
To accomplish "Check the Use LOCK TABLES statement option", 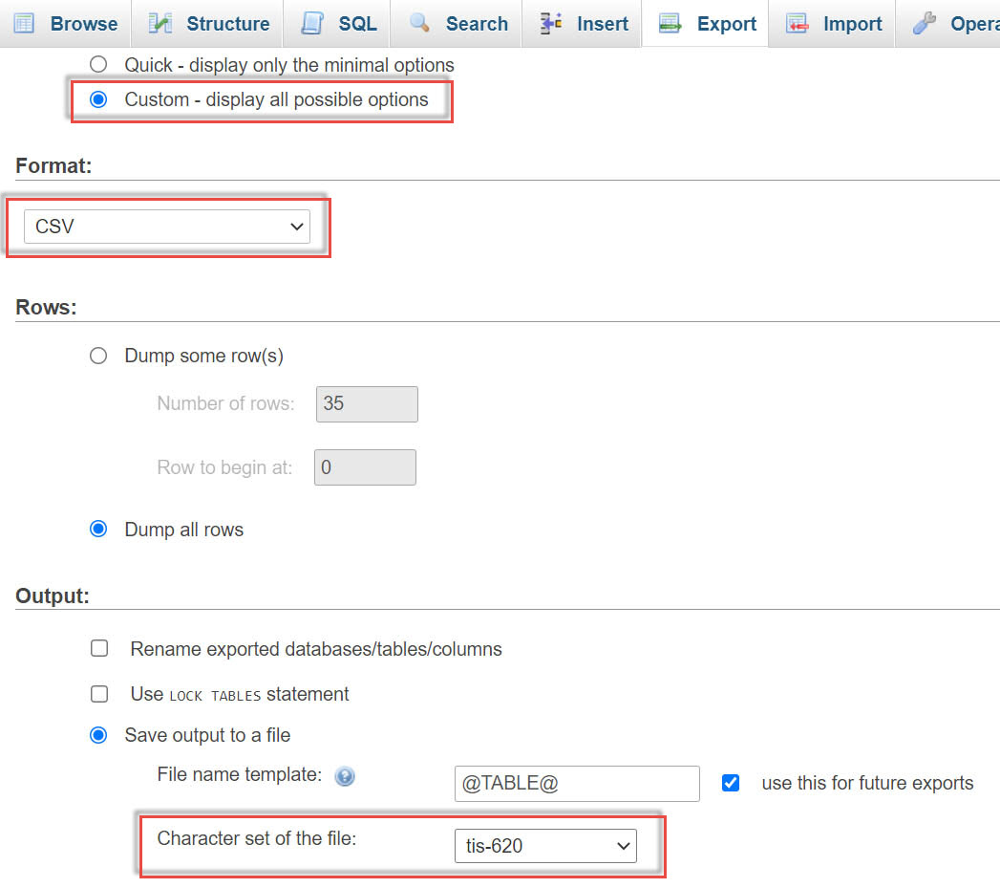I will coord(99,694).
